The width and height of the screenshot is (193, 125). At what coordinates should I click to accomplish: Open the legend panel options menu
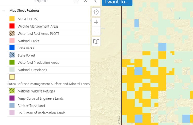coord(76,1)
